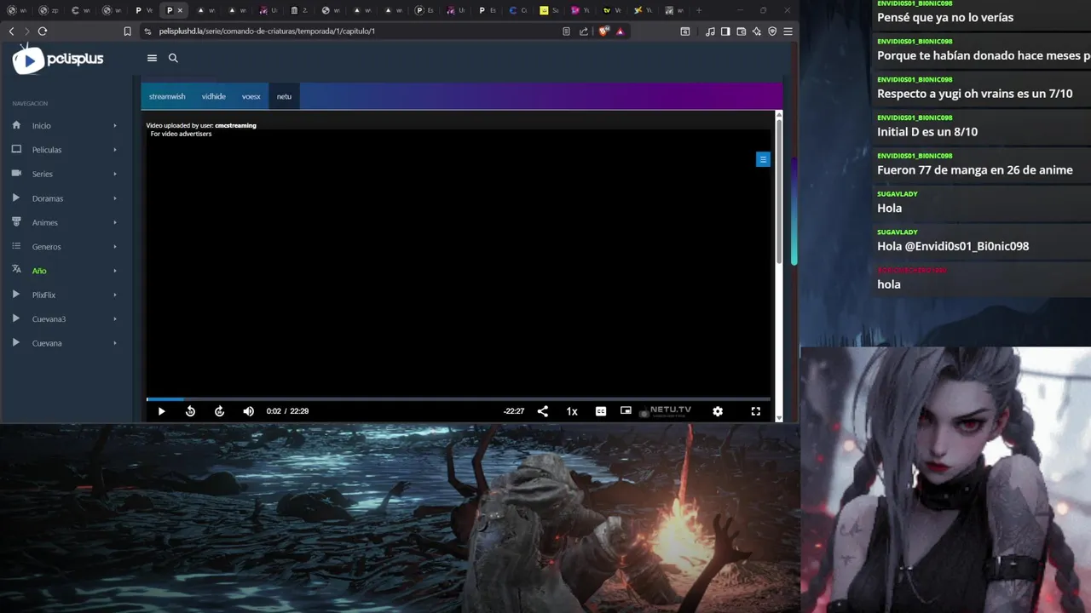Open PlixFlix in the sidebar
Viewport: 1091px width, 613px height.
coord(43,295)
